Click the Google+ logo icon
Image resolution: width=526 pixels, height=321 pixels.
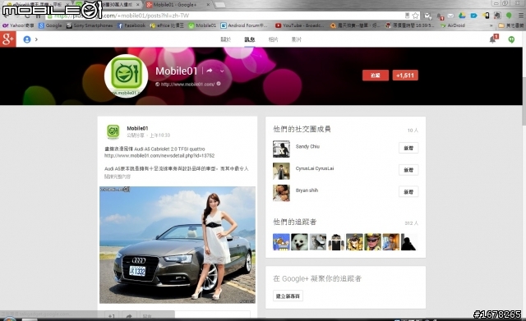(x=7, y=39)
